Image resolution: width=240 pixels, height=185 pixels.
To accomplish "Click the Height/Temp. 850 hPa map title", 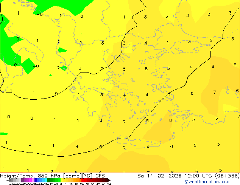I will pos(52,176).
